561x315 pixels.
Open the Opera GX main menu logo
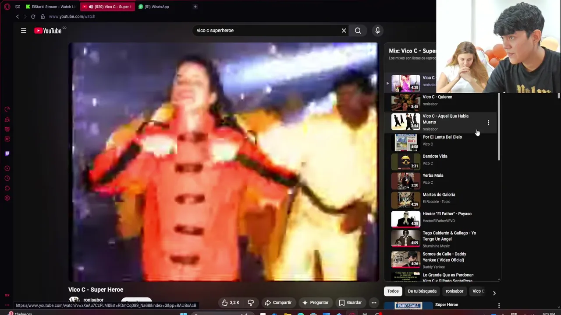coord(7,7)
